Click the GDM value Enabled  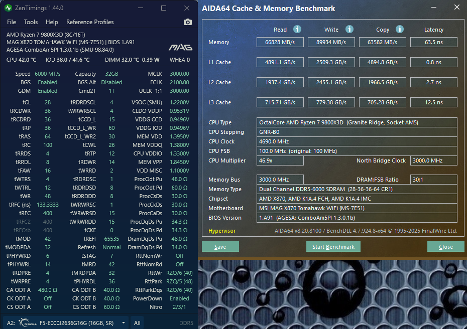click(48, 91)
